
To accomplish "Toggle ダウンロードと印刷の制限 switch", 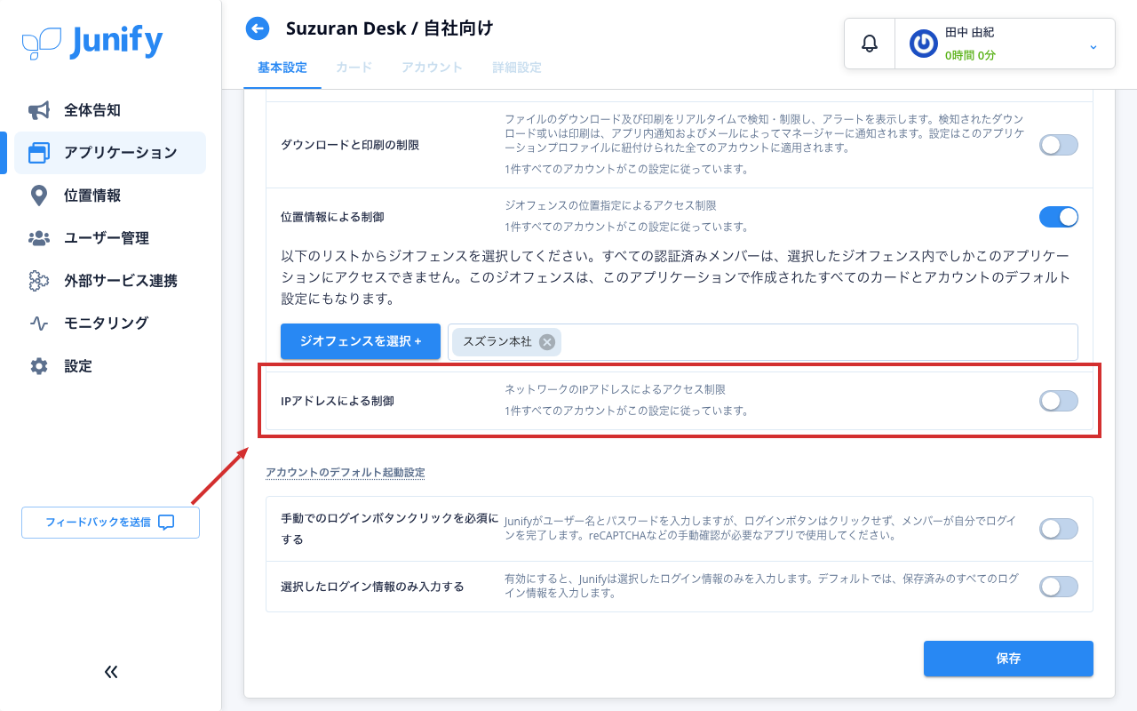I will pyautogui.click(x=1059, y=145).
